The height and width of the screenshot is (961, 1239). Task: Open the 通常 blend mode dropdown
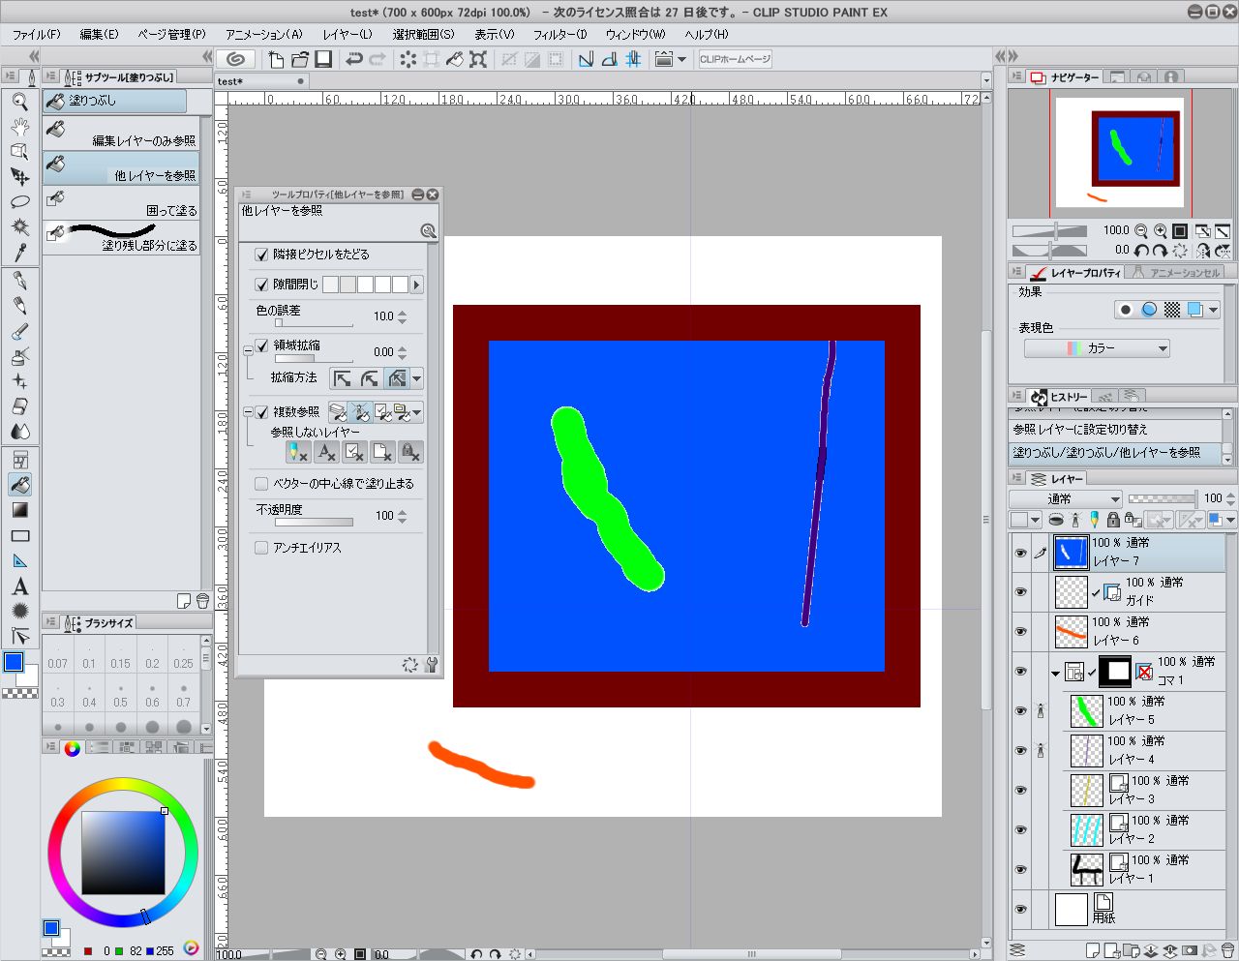[x=1065, y=498]
